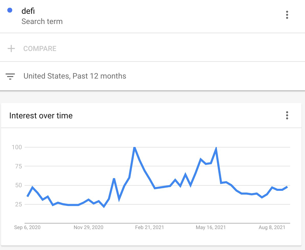The height and width of the screenshot is (250, 305).
Task: Click the Interest over time heading
Action: pyautogui.click(x=41, y=116)
